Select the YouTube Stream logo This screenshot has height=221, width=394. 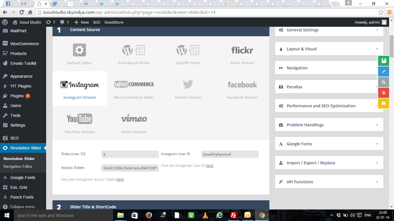[80, 119]
